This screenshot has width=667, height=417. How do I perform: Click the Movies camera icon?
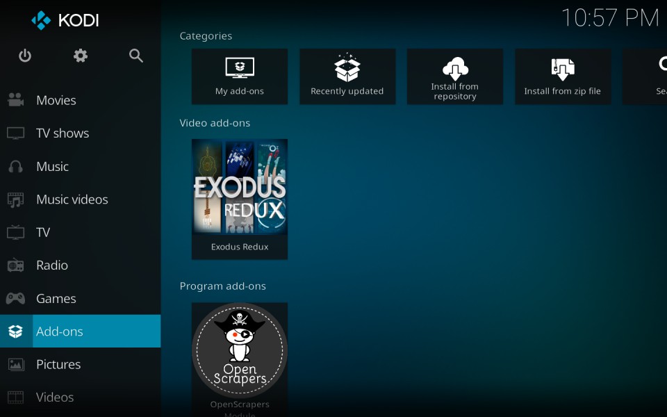pos(16,100)
